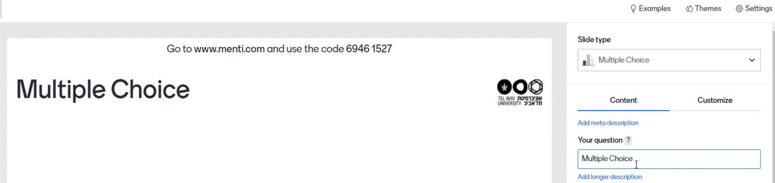
Task: Switch to the Content tab
Action: click(623, 100)
